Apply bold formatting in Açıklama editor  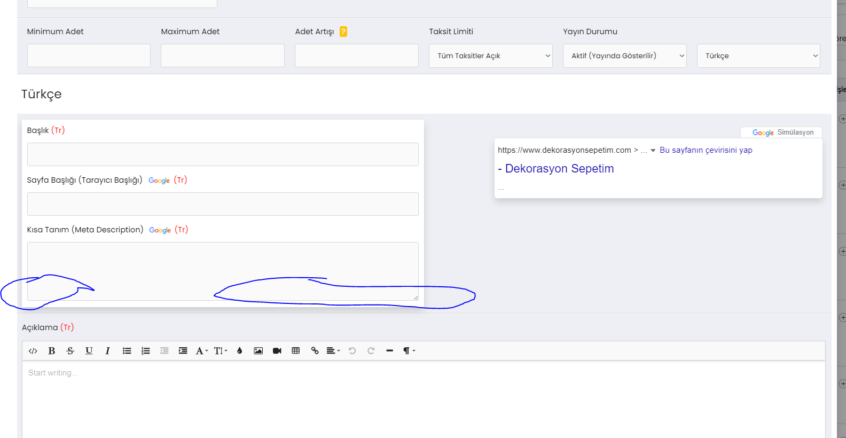click(52, 351)
